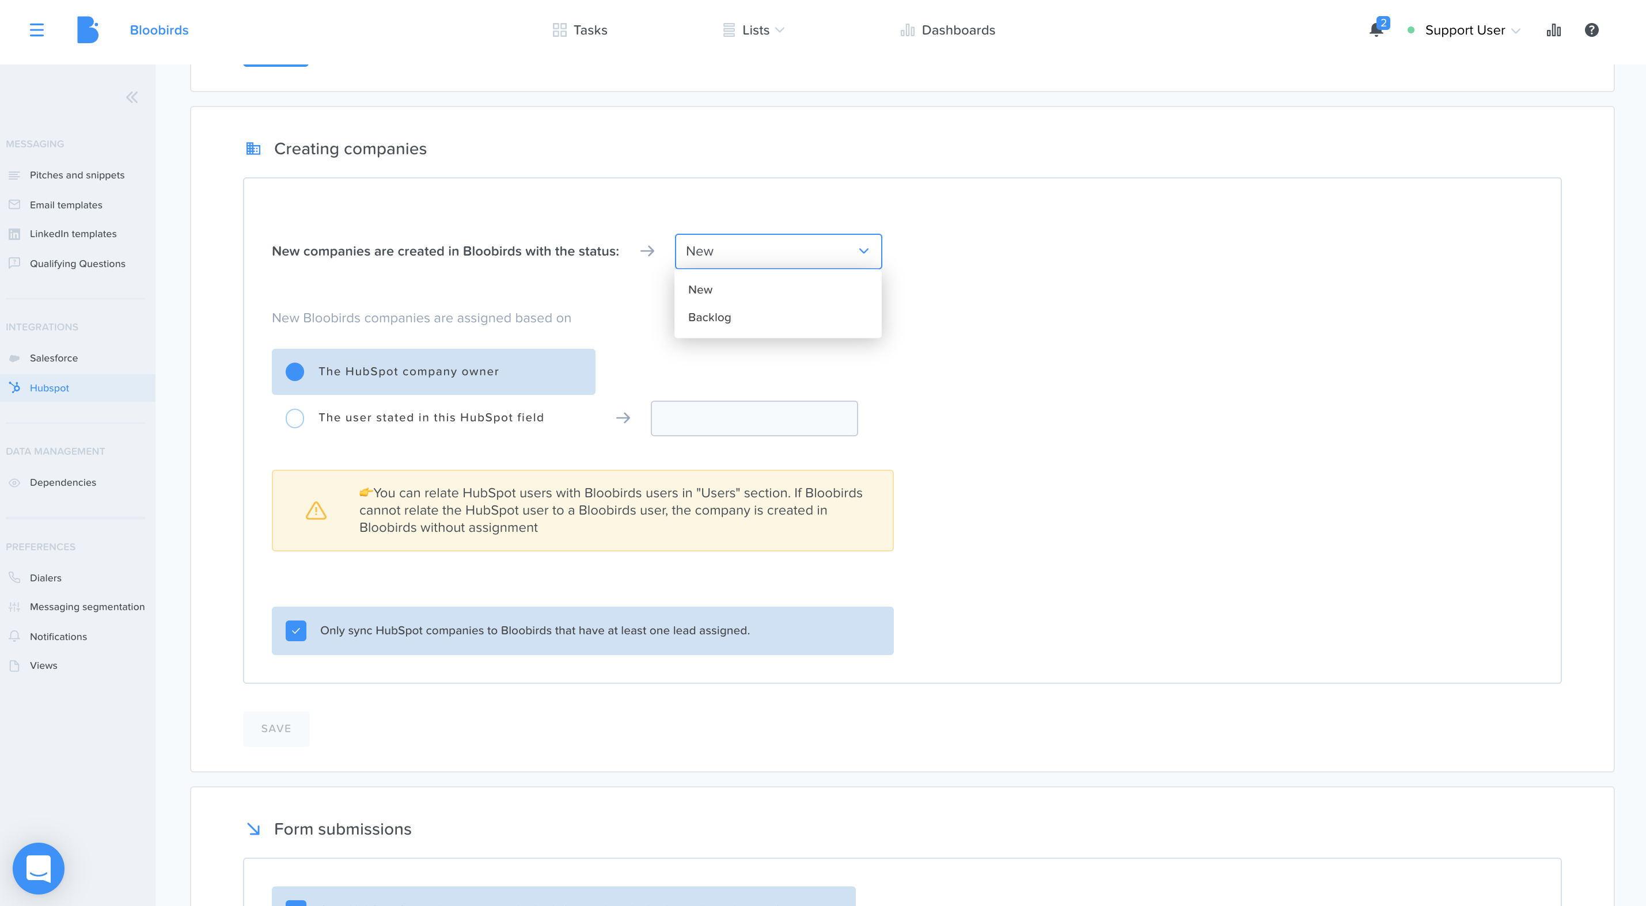
Task: Click the Messaging segmentation sliders icon
Action: (x=14, y=607)
